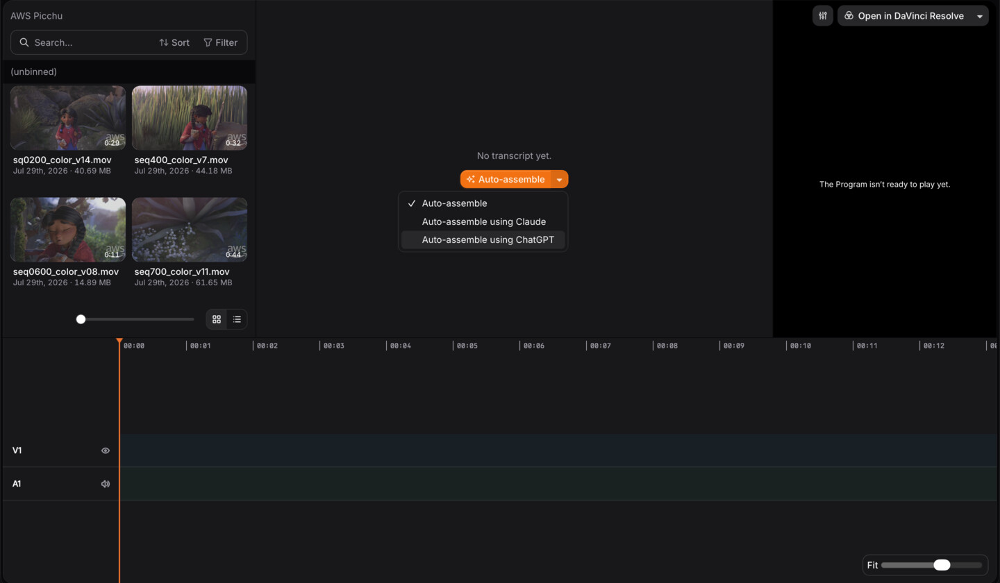Choose Auto-assemble using Claude
1000x583 pixels.
(x=483, y=221)
